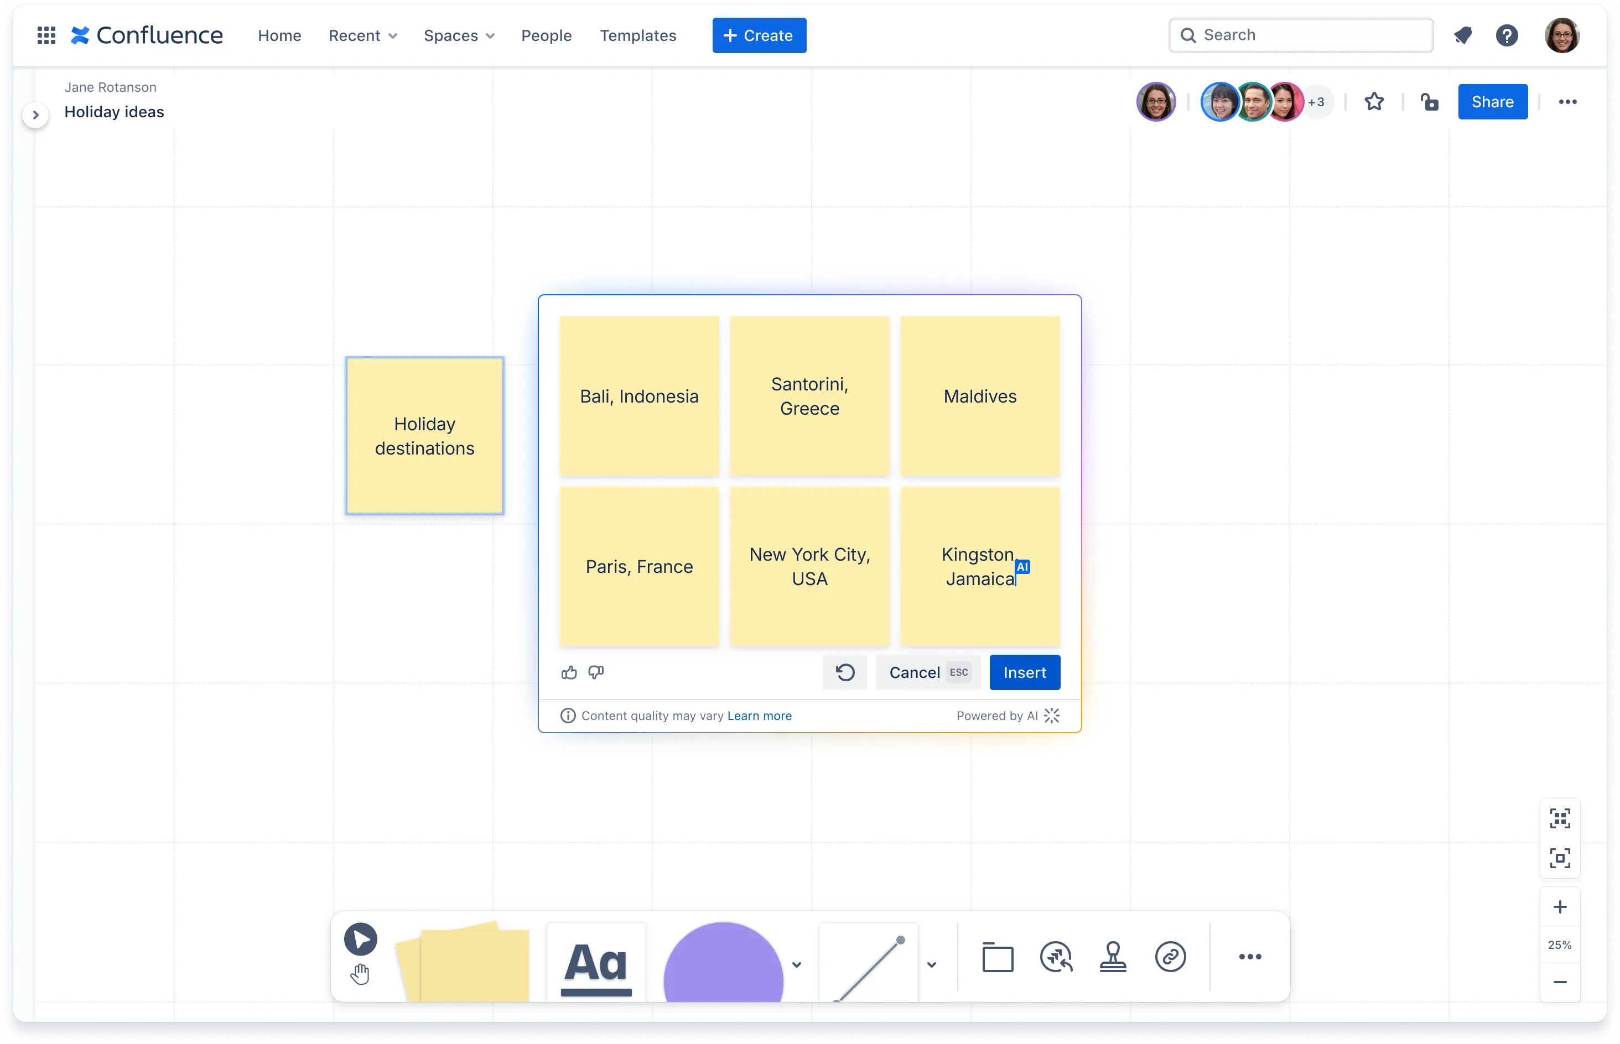
Task: Select the section frame tool
Action: click(998, 957)
